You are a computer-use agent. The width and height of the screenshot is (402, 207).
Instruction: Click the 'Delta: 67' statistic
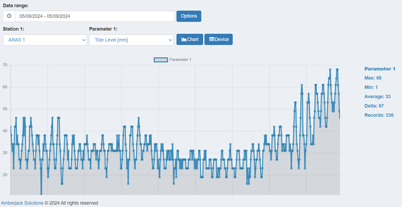pyautogui.click(x=374, y=106)
